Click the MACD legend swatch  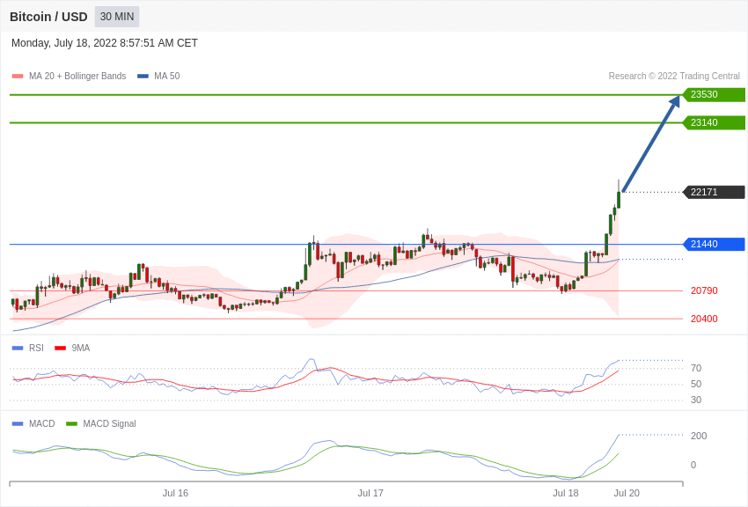[x=18, y=423]
